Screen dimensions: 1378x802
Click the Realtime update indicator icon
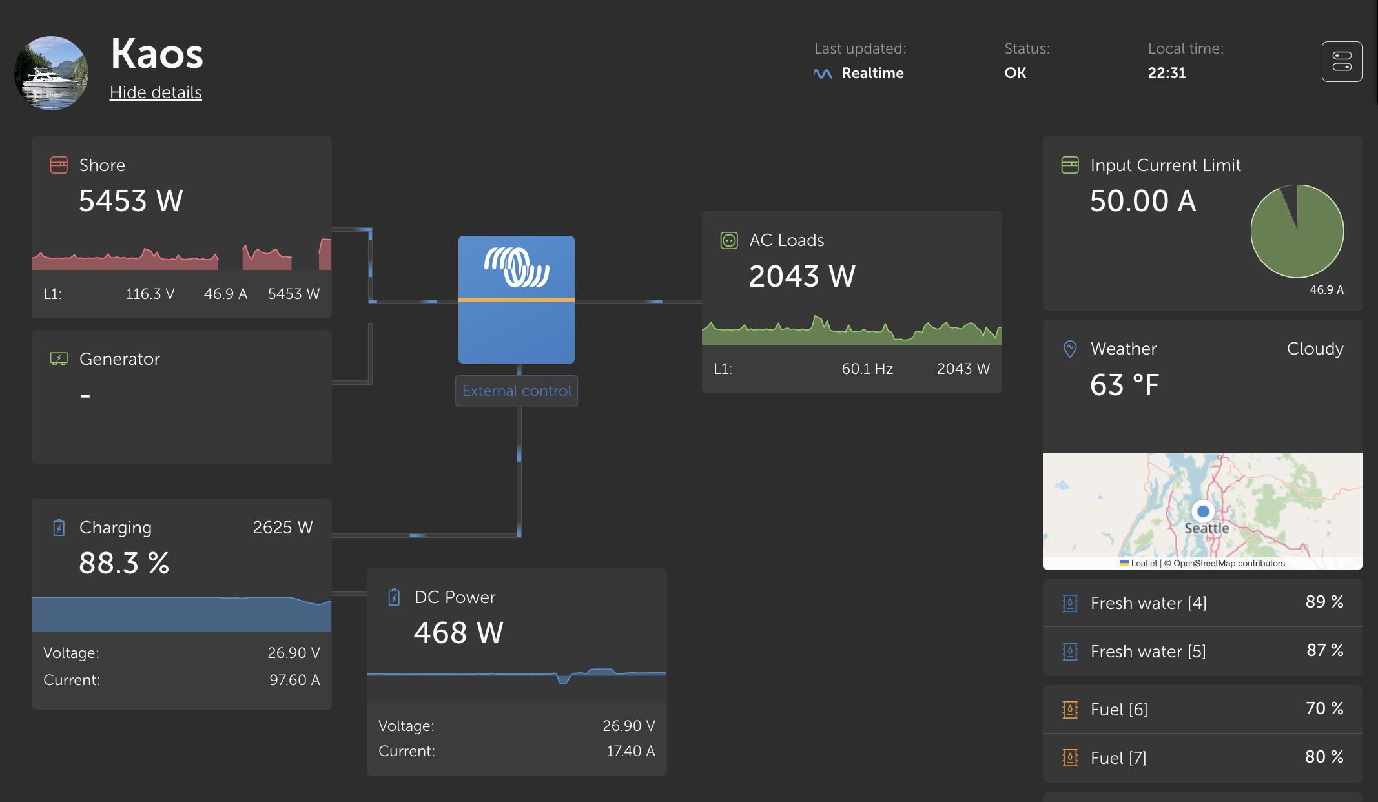[823, 74]
